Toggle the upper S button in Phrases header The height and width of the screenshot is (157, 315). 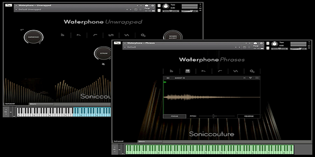point(268,43)
